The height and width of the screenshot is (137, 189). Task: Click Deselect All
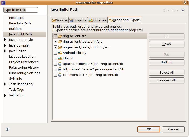166,80
